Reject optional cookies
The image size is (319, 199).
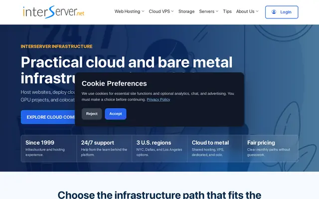click(92, 114)
